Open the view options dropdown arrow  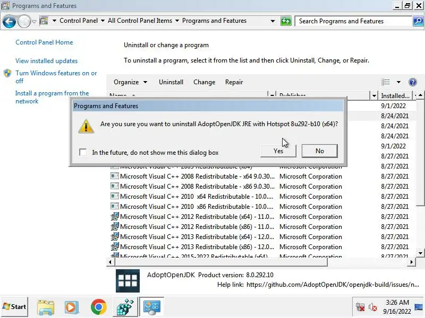[x=398, y=82]
